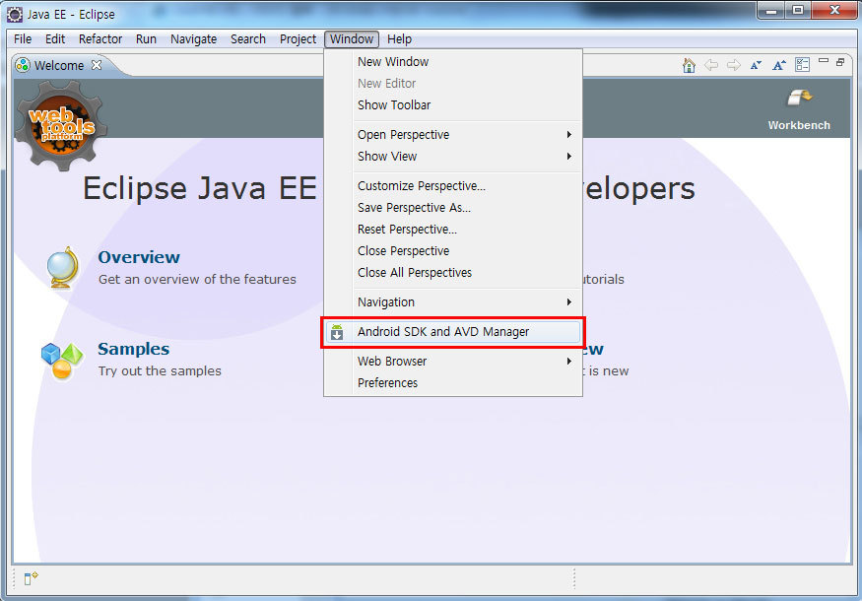Choose Reset Perspective menu item
Viewport: 862px width, 601px height.
click(452, 230)
